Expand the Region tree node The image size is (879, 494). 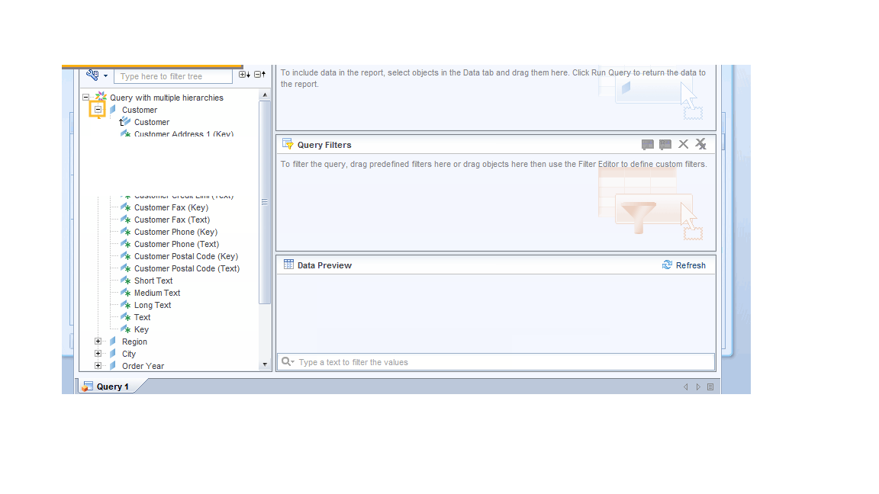click(98, 341)
